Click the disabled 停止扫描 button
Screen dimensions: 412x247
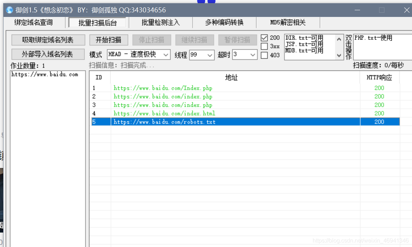point(152,40)
